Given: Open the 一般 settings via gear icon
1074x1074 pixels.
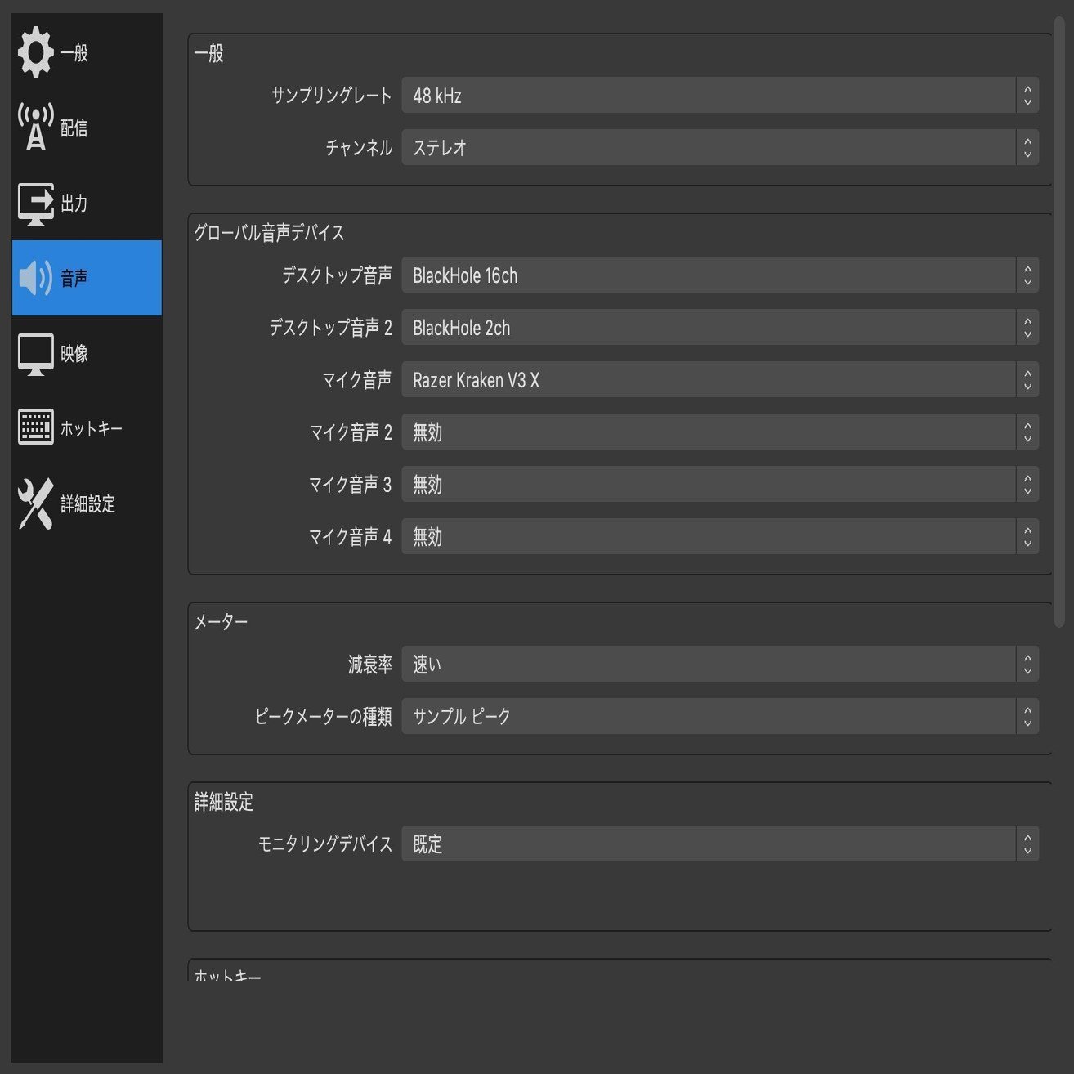Looking at the screenshot, I should (x=34, y=51).
